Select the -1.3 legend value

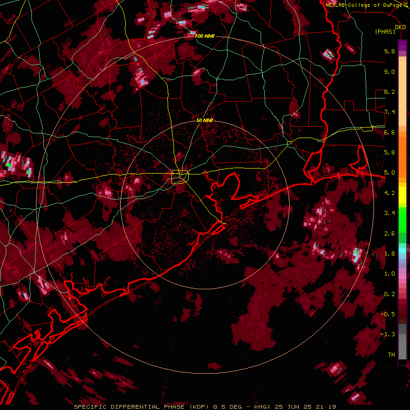pyautogui.click(x=388, y=334)
